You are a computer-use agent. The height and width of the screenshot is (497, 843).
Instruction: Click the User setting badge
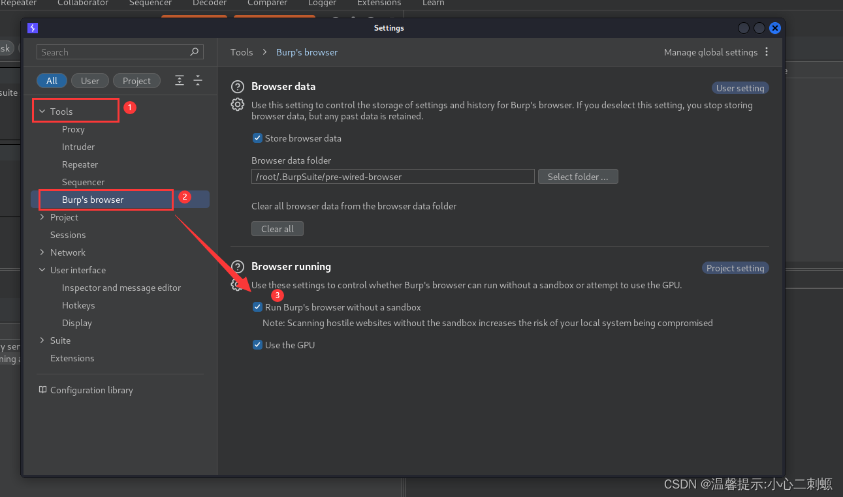(x=740, y=88)
